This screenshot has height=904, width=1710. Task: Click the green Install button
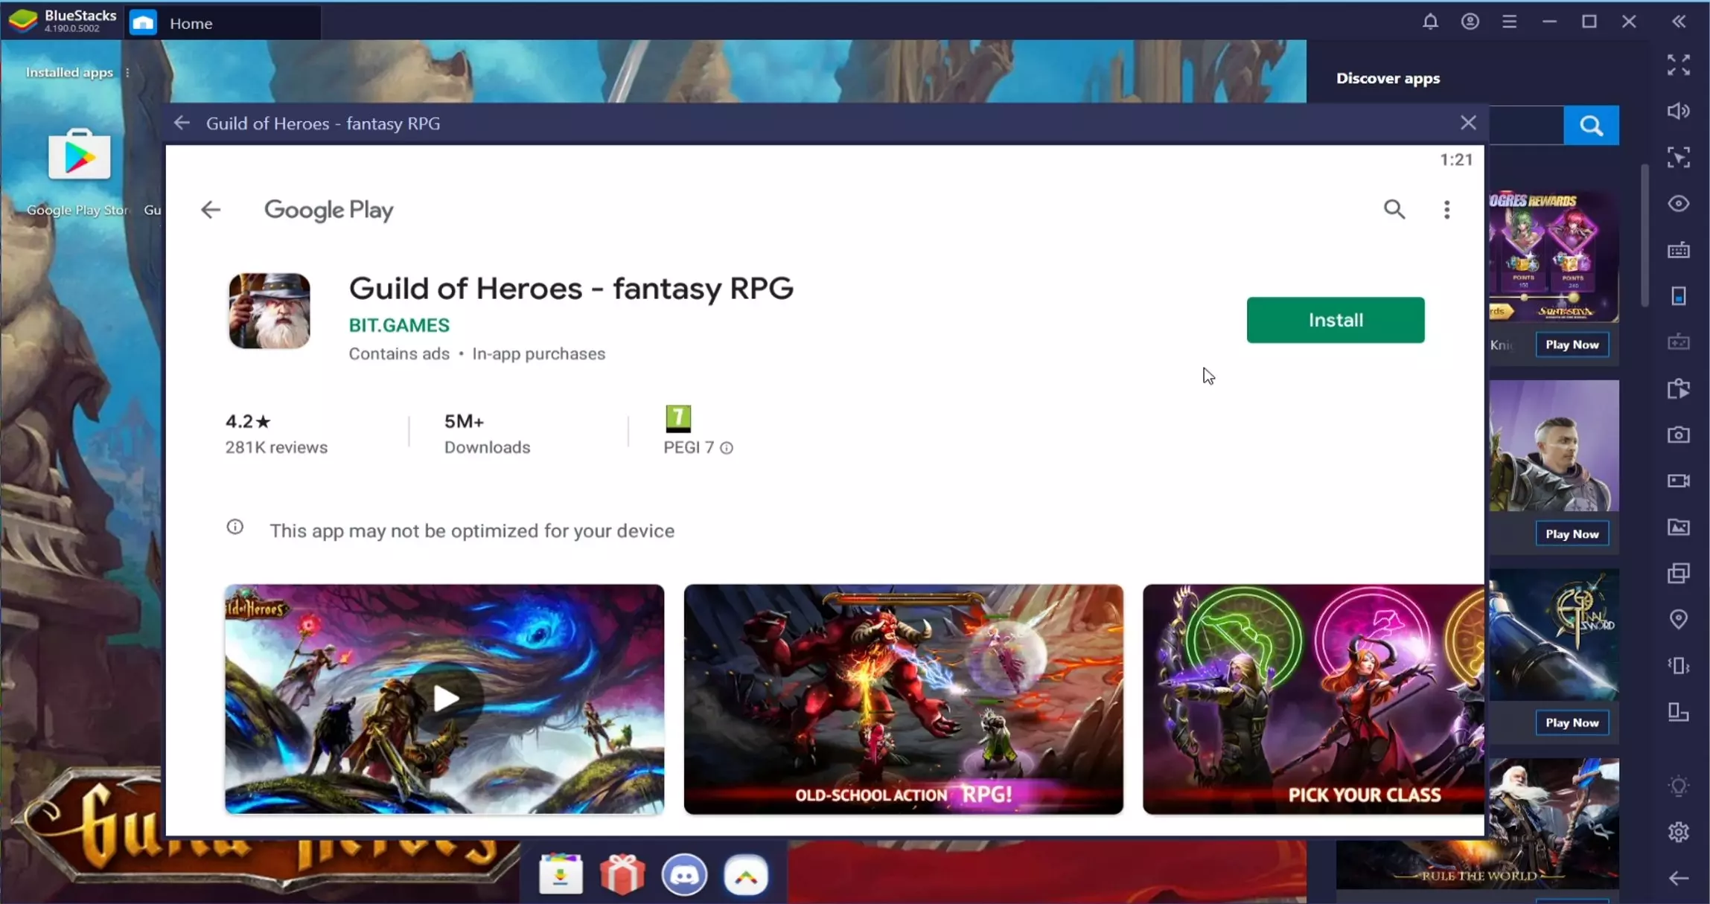(x=1335, y=320)
